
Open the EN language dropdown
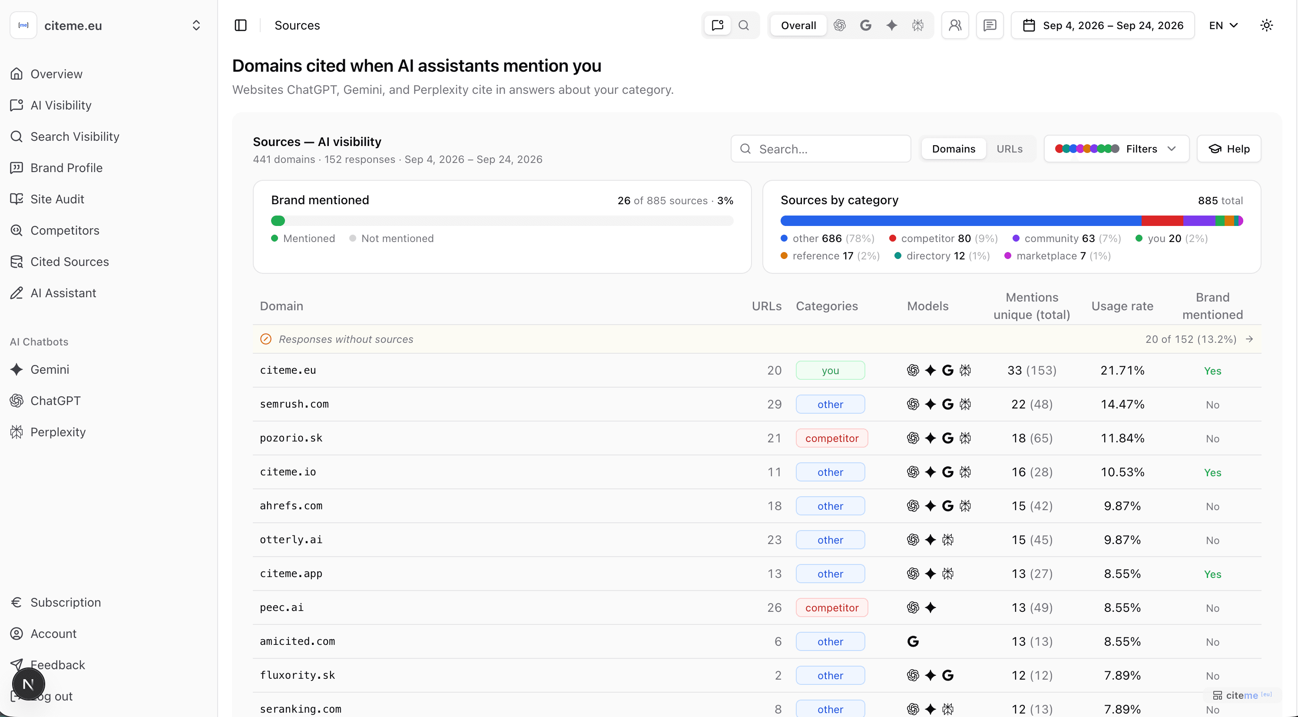pos(1223,25)
